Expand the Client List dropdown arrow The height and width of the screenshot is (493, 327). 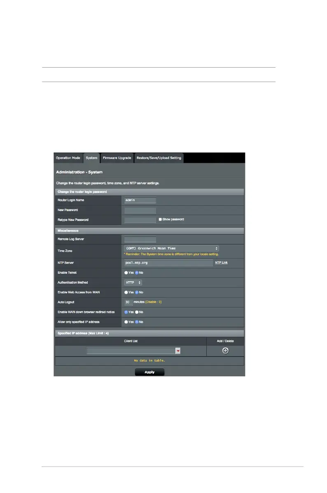[x=178, y=351]
